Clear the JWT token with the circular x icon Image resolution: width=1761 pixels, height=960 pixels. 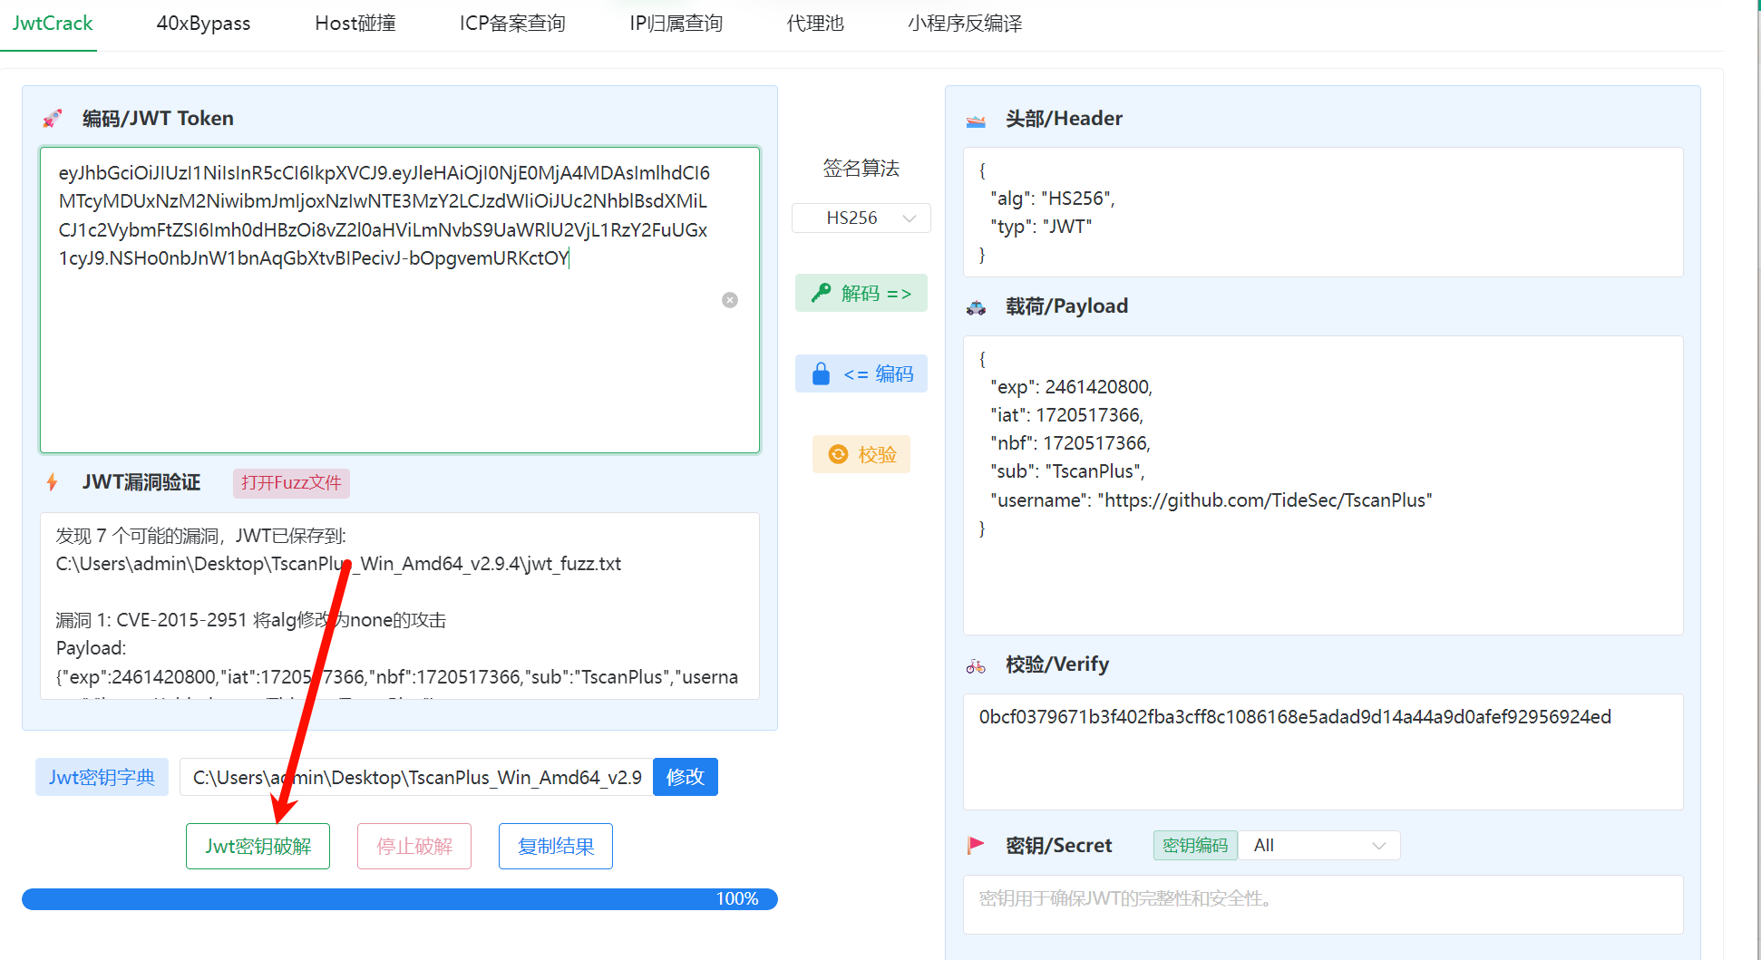[730, 300]
